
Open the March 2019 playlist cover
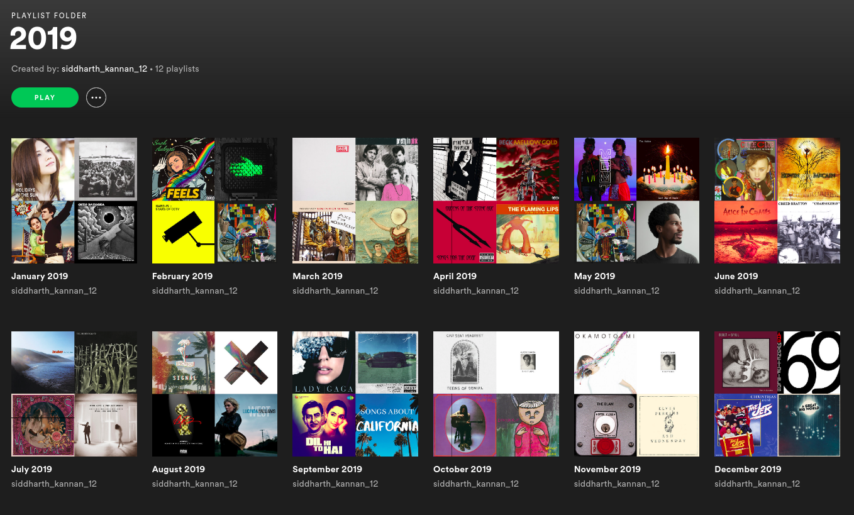(355, 201)
